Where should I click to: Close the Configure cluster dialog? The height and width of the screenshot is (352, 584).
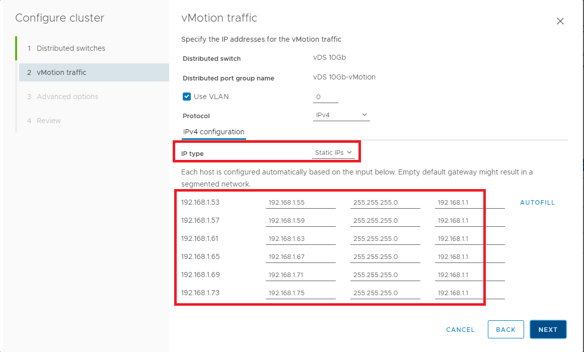[560, 21]
